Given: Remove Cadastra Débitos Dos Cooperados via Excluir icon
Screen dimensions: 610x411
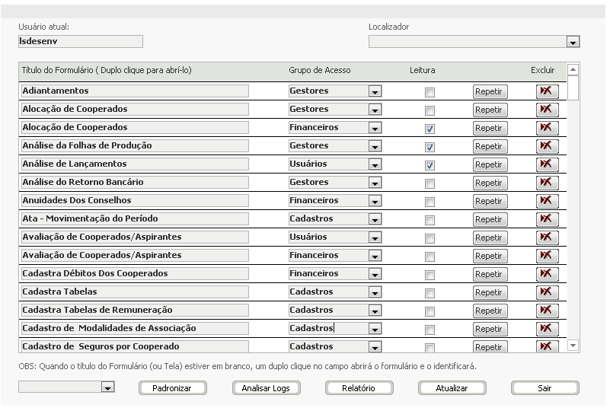Looking at the screenshot, I should pyautogui.click(x=547, y=274).
